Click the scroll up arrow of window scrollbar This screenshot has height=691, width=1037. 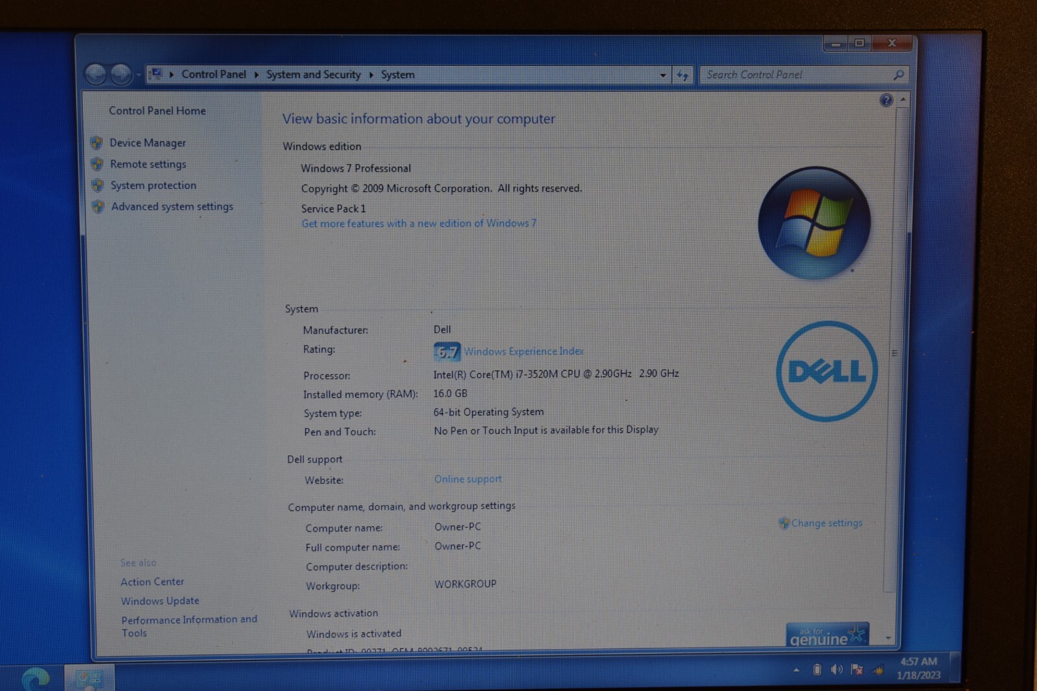902,100
